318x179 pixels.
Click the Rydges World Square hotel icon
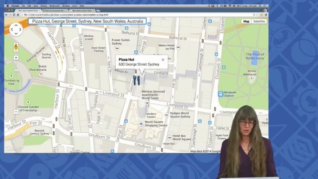[166, 115]
